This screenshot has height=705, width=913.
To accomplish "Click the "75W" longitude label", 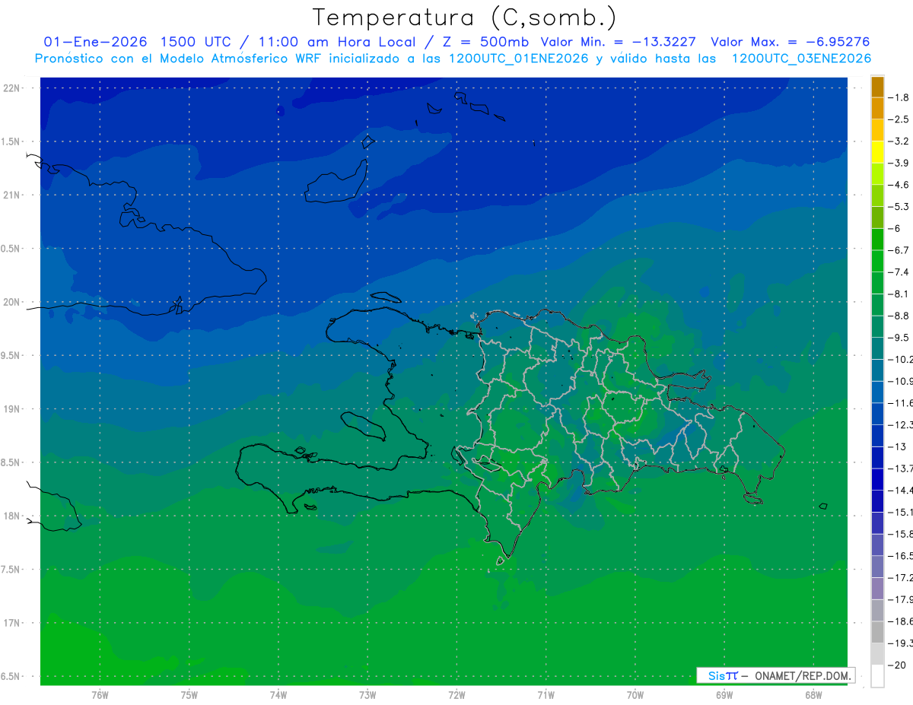I will tap(189, 695).
